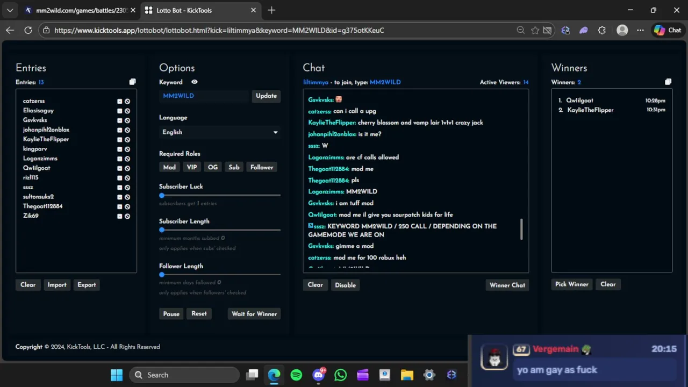This screenshot has width=688, height=387.
Task: Toggle the Sub required role
Action: pos(234,167)
